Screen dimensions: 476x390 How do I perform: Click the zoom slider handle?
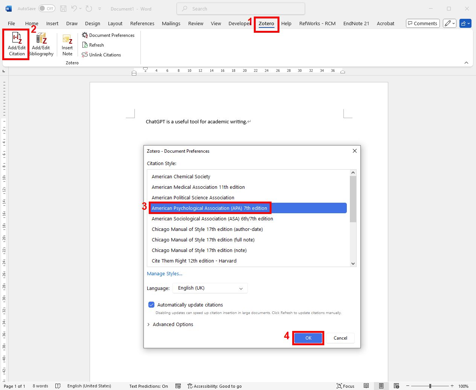pos(430,386)
